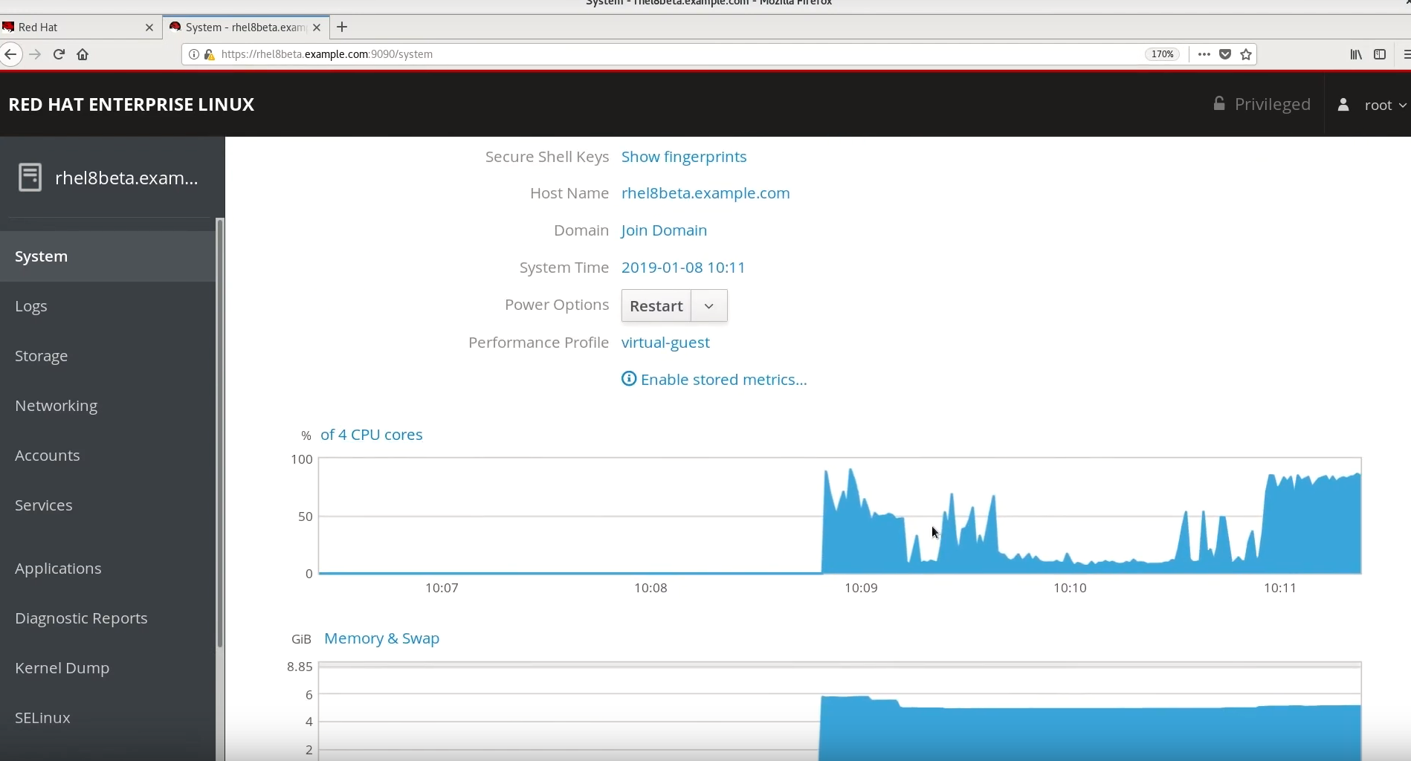Open the page actions ellipsis menu

tap(1204, 54)
